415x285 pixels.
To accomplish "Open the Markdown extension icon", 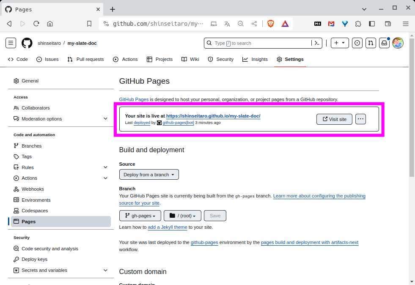I will tap(318, 24).
